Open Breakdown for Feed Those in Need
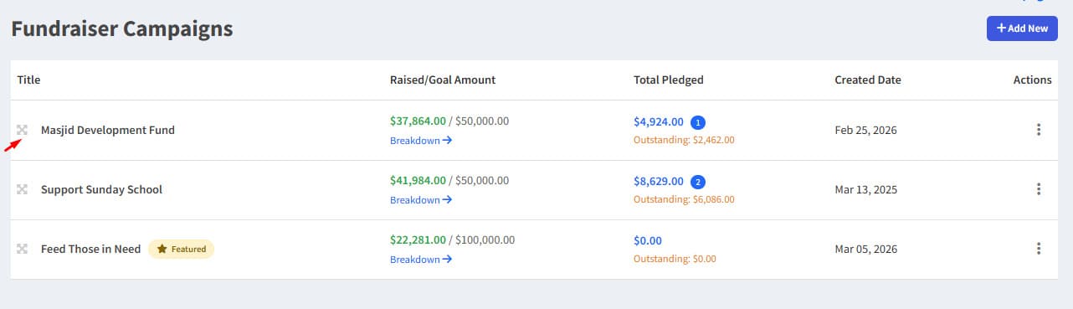 point(421,260)
